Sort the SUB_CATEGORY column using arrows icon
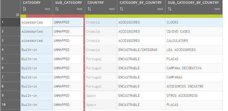228x111 pixels. (x=57, y=9)
